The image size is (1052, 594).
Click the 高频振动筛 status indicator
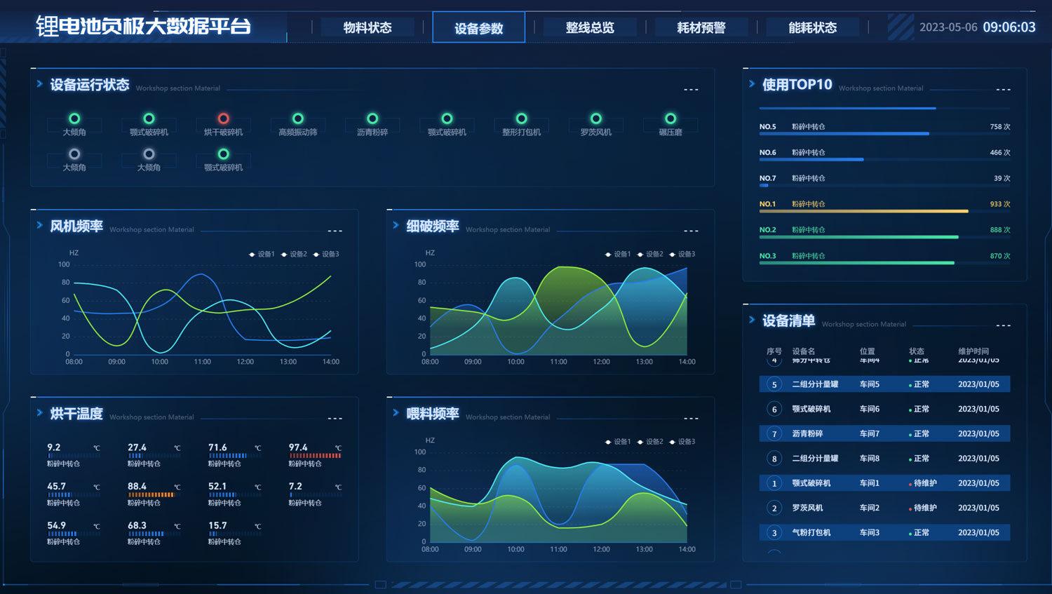(298, 119)
